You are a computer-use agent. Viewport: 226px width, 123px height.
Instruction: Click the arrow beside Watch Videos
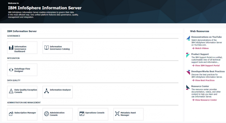pyautogui.click(x=193, y=48)
